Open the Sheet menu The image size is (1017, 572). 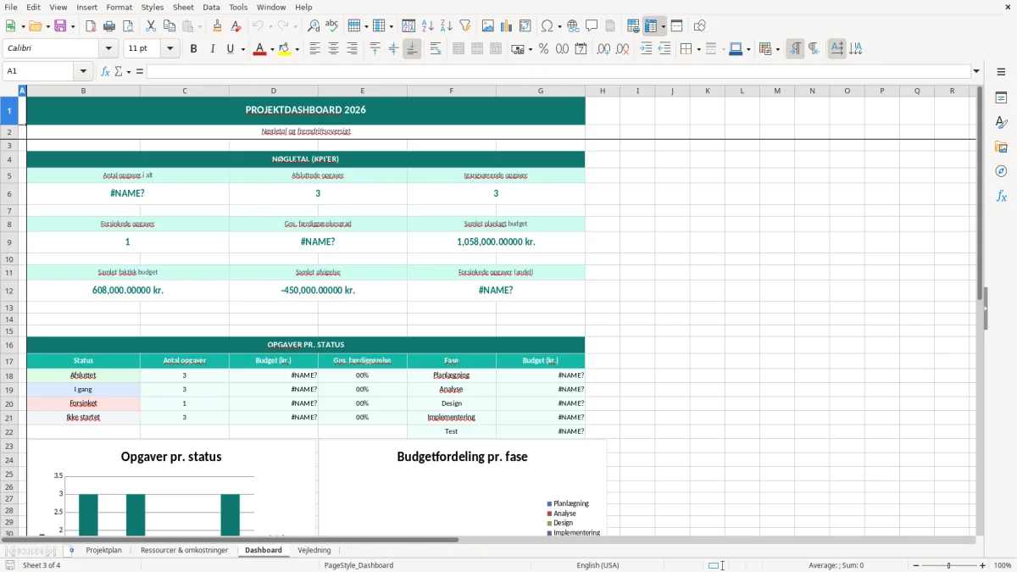click(x=183, y=7)
